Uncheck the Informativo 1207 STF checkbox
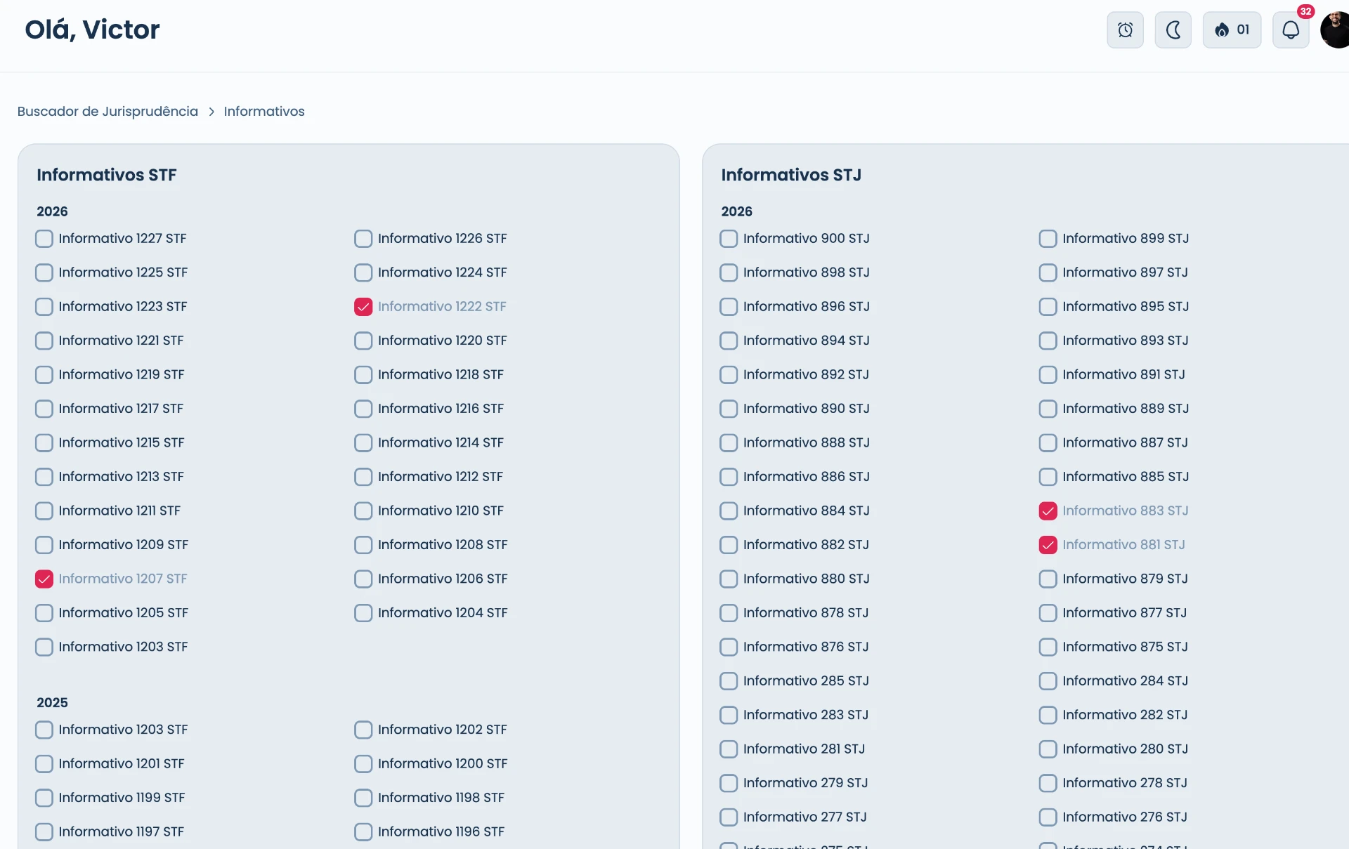 pos(44,579)
